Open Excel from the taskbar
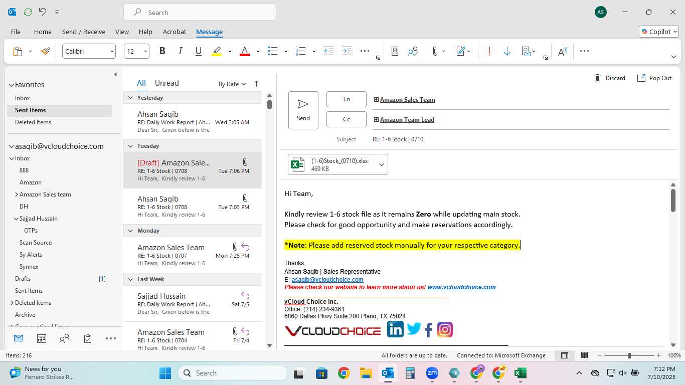 click(520, 373)
